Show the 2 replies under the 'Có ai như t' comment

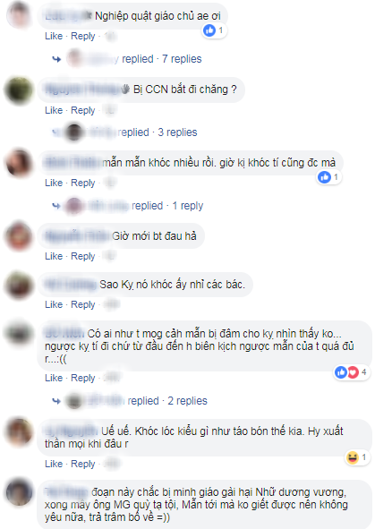click(x=188, y=401)
